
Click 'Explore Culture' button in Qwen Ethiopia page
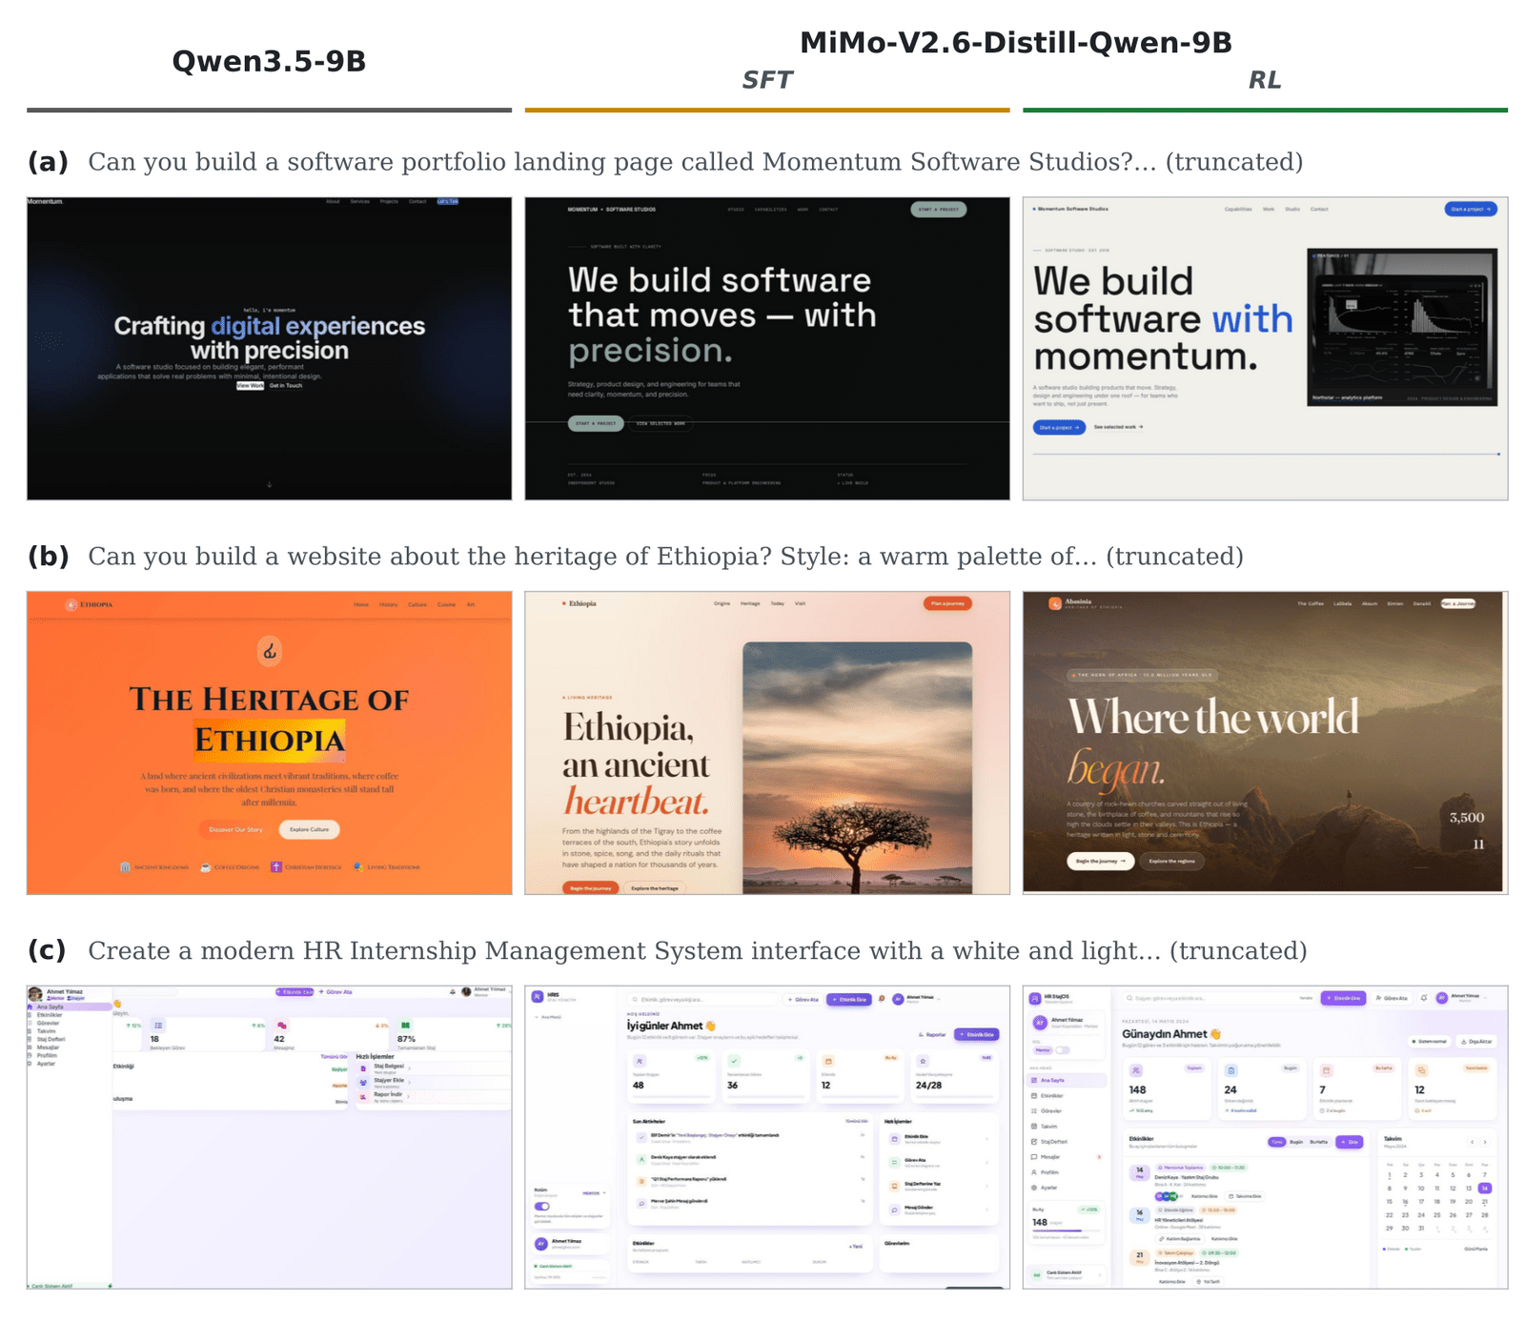point(309,829)
